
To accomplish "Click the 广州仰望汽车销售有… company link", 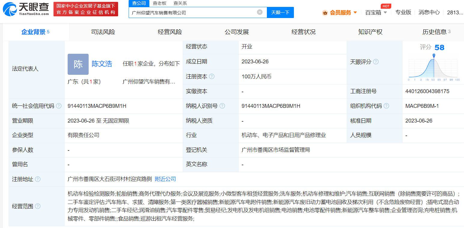I will click(x=149, y=82).
